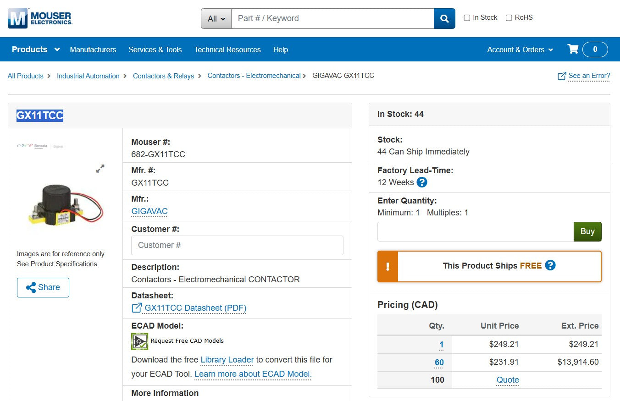Click the $249.21 unit price cell
The height and width of the screenshot is (401, 620).
tap(504, 344)
